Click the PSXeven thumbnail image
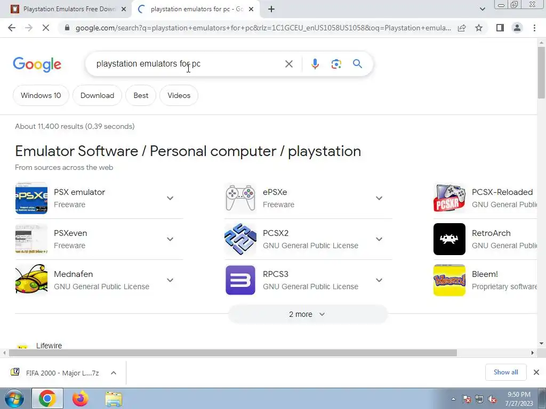Screen dimensions: 546x409 coord(31,239)
